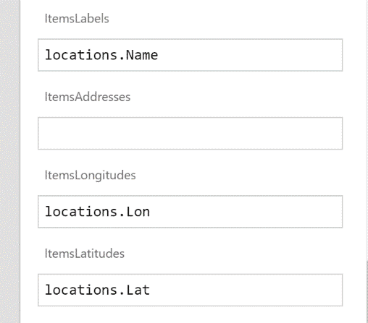368x323 pixels.
Task: Click blank space after locations.Lat text
Action: pyautogui.click(x=245, y=290)
